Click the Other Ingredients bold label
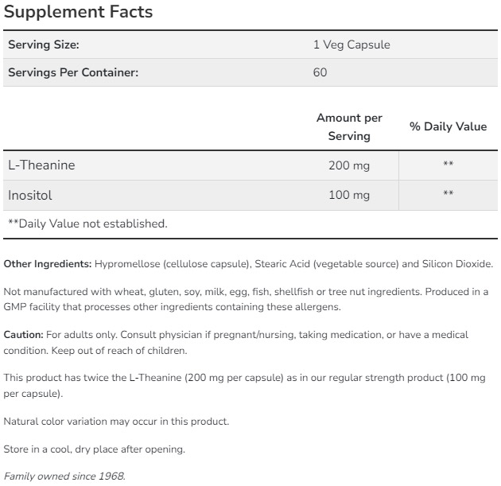The width and height of the screenshot is (501, 486). click(x=48, y=264)
